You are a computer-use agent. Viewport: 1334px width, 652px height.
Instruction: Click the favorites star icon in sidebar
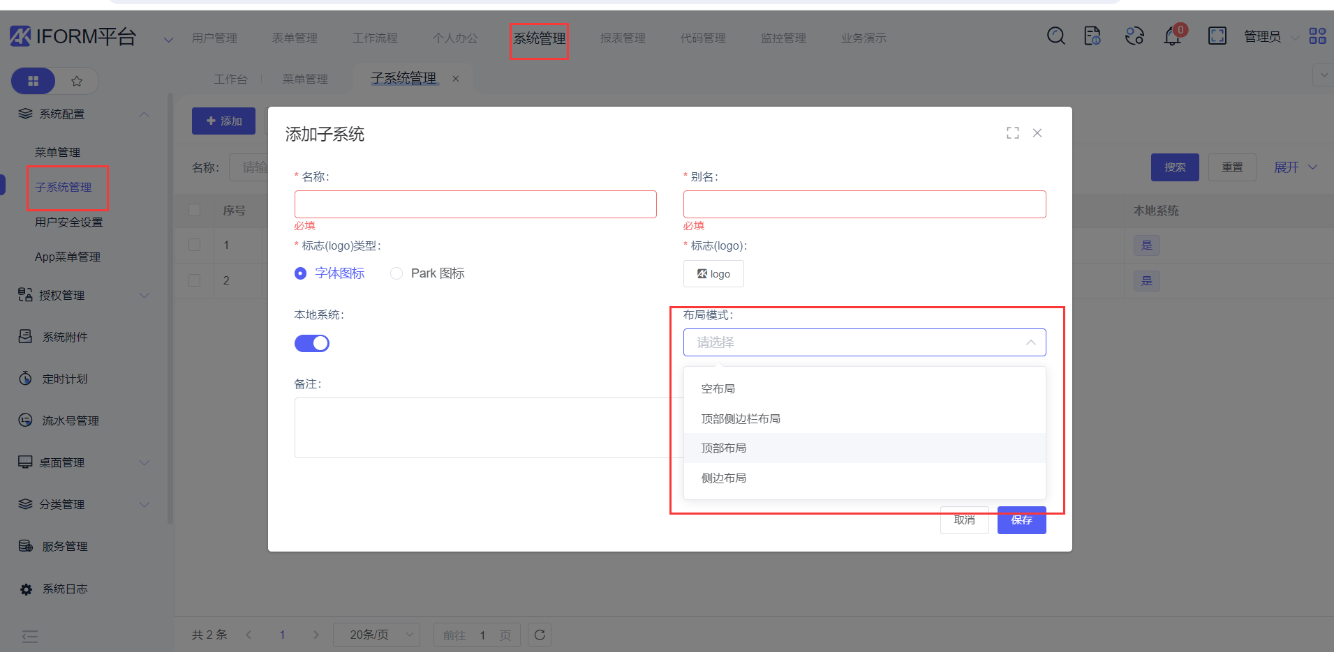pyautogui.click(x=77, y=82)
